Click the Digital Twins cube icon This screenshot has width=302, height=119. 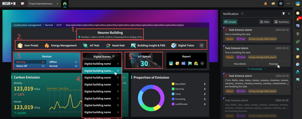[x=174, y=45]
